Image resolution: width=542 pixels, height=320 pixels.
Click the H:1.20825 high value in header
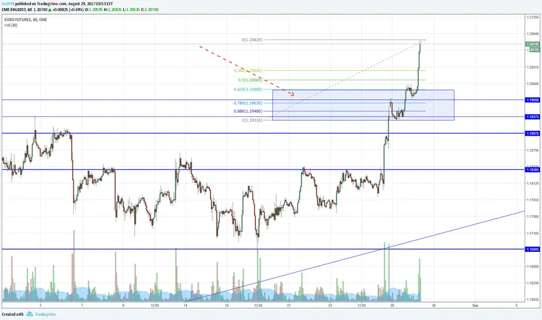(113, 10)
